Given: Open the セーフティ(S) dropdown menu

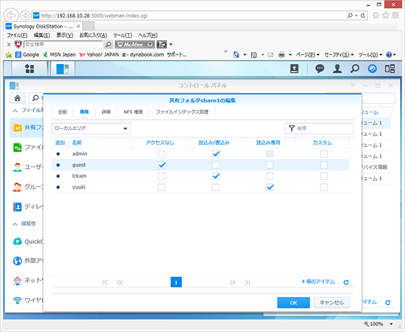Looking at the screenshot, I should 339,55.
